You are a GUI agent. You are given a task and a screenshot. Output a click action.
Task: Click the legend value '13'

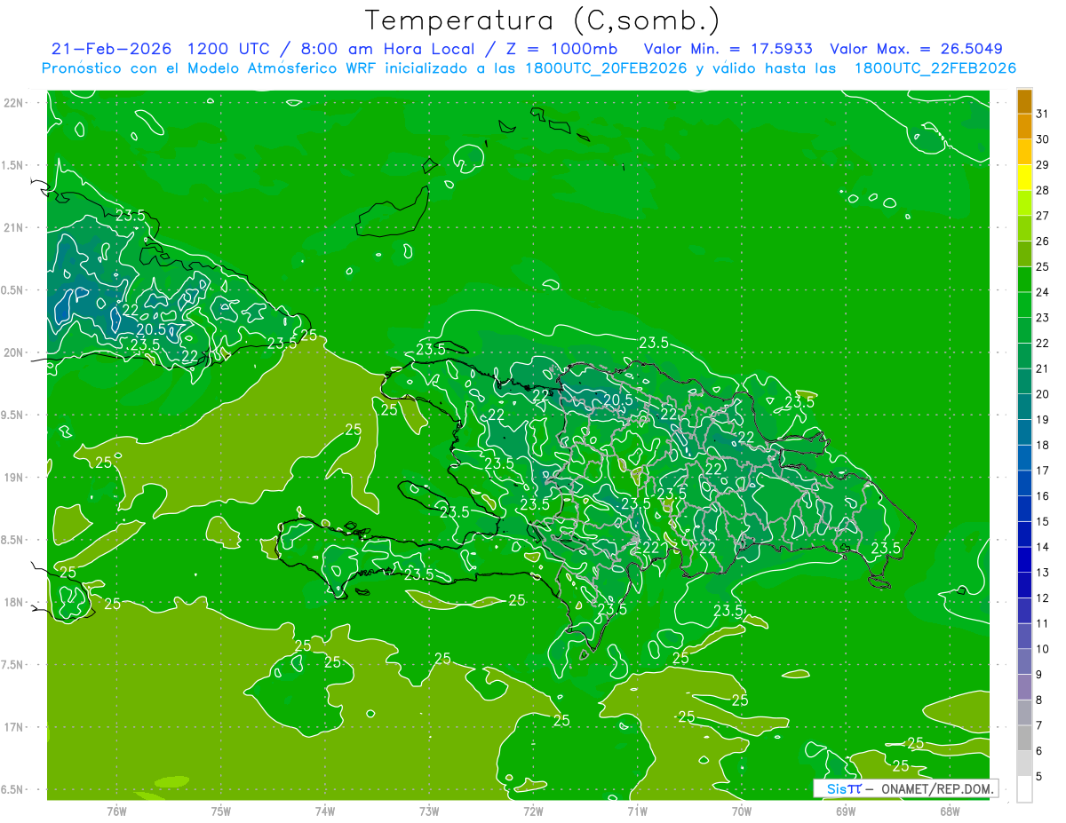[x=1042, y=573]
